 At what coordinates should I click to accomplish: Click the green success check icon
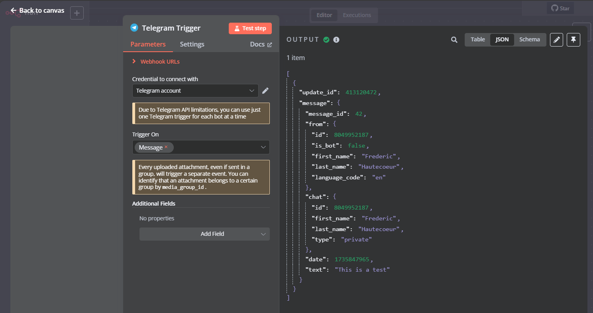tap(326, 40)
